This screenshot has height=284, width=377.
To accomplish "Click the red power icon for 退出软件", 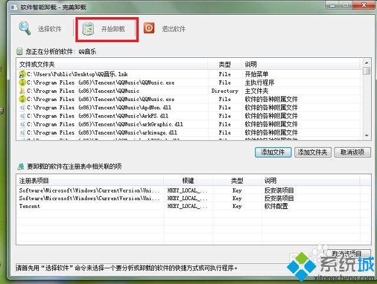I will pos(149,28).
